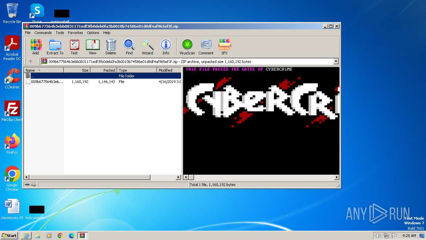Launch FileZilla Client shortcut

tap(12, 111)
